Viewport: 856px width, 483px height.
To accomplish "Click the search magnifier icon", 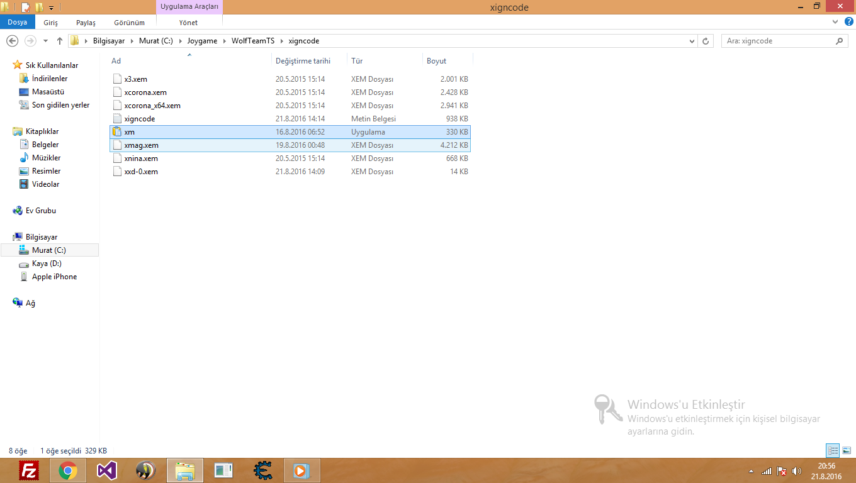I will click(840, 41).
